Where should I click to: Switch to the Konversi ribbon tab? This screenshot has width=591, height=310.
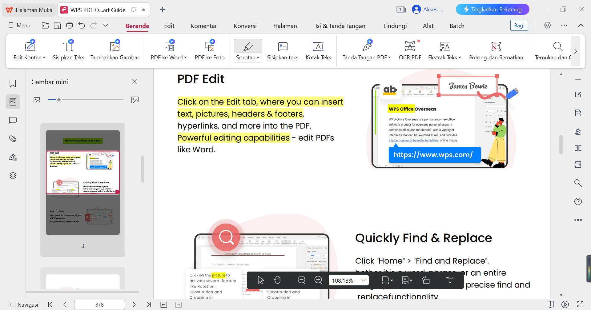245,26
